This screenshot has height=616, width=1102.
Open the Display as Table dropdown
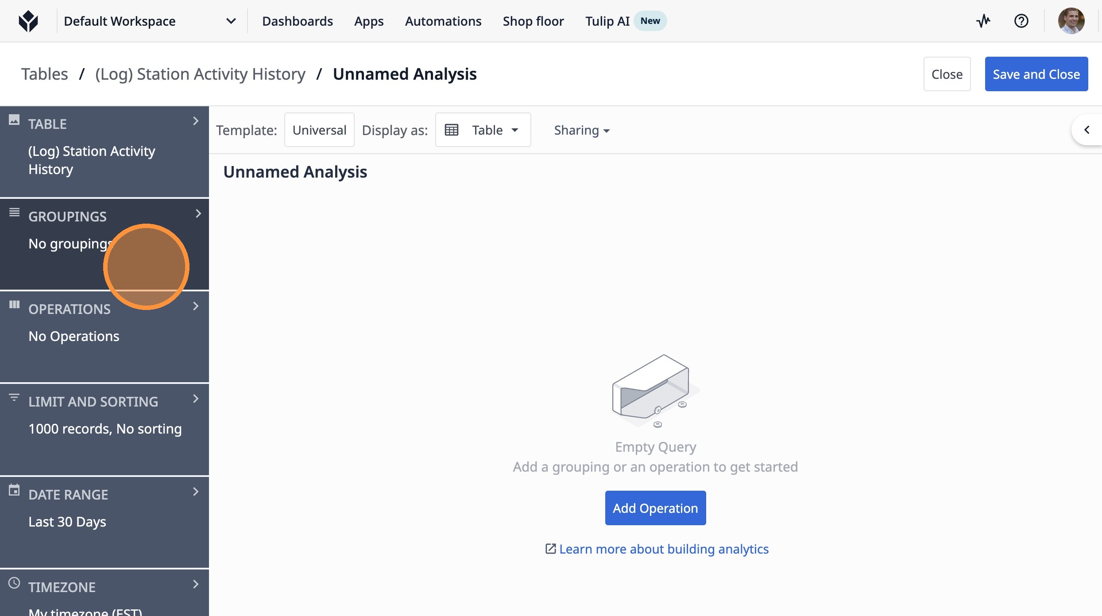[483, 130]
